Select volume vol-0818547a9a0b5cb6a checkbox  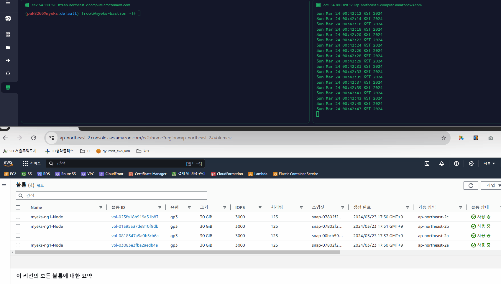point(18,236)
